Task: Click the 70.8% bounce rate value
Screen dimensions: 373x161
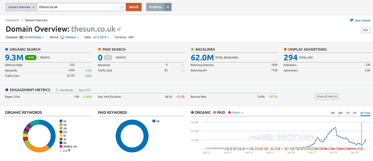Action: pos(261,96)
